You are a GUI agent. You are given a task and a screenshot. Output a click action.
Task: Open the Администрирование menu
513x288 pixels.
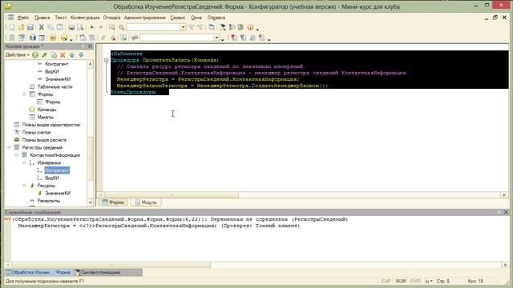click(144, 18)
